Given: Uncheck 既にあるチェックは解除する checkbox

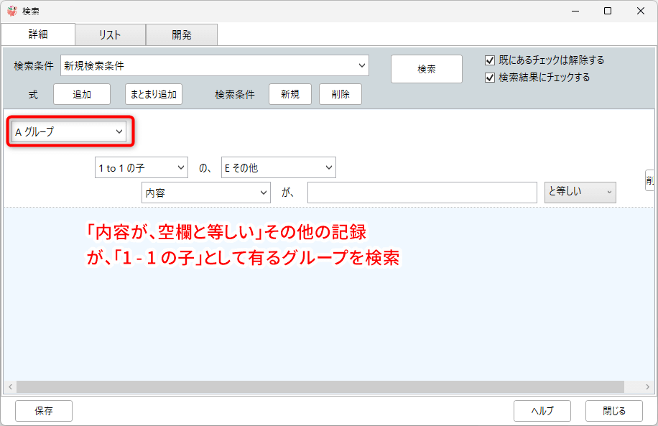Looking at the screenshot, I should [x=491, y=60].
